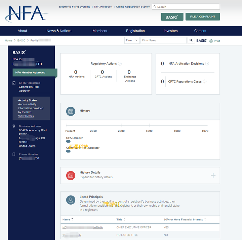Click the green BASIC header button
This screenshot has width=242, height=240.
pos(172,17)
